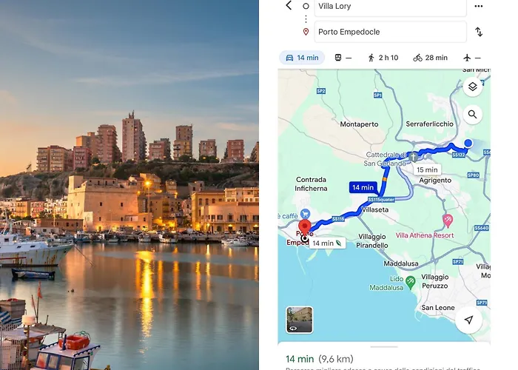Switch to walking mode 2 h 10
Screen dimensions: 518x370
click(x=383, y=58)
